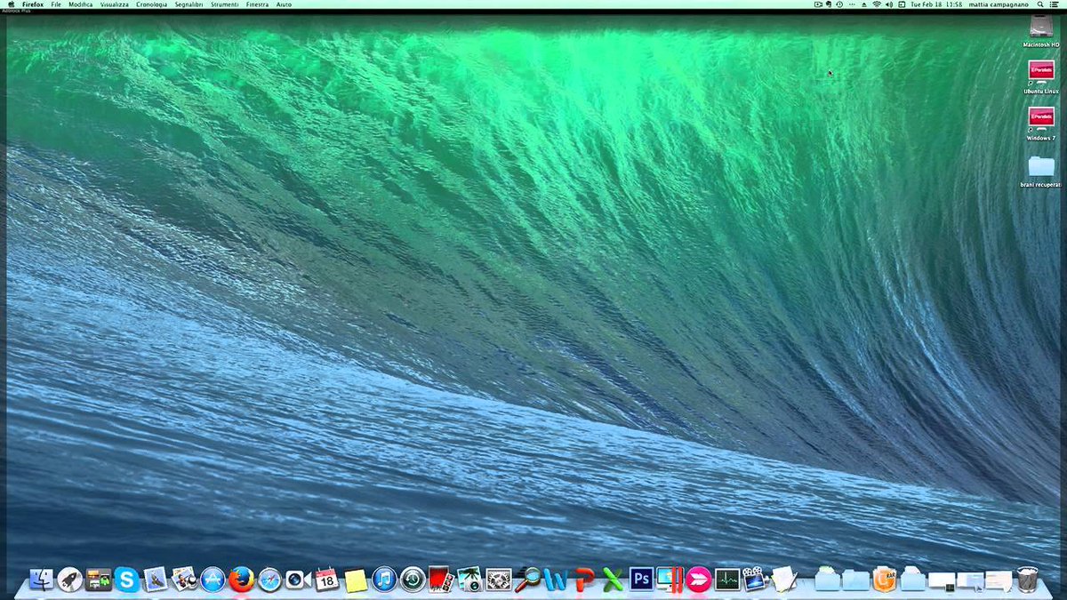Open the App Store Dock icon
The image size is (1067, 600).
213,580
